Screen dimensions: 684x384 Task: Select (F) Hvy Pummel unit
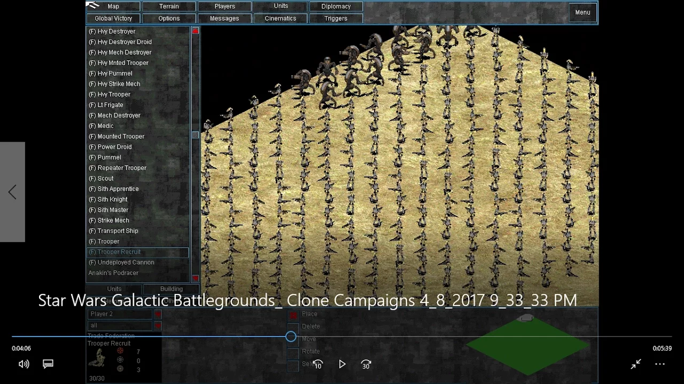click(138, 74)
